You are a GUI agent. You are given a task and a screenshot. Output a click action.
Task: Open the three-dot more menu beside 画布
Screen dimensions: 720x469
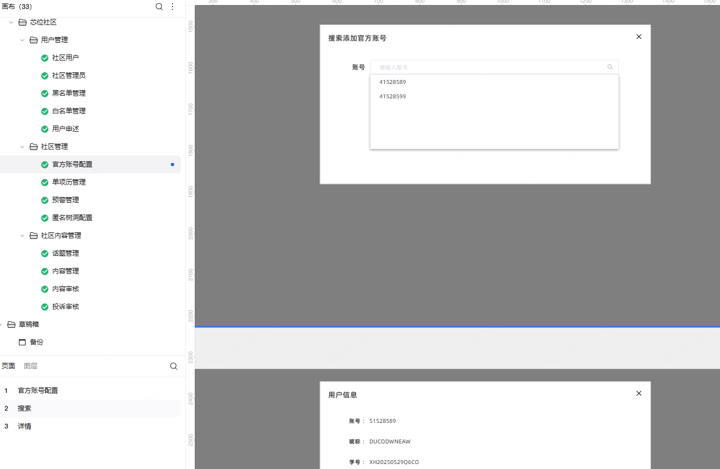pyautogui.click(x=172, y=7)
